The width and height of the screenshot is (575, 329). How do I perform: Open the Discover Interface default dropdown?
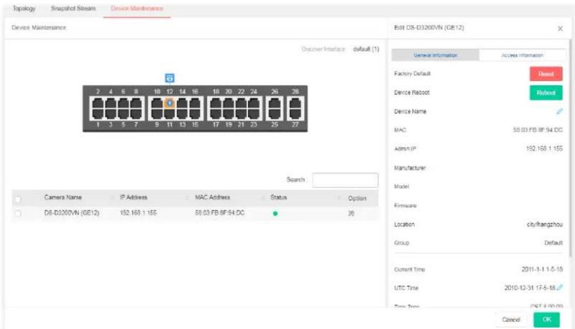click(x=366, y=49)
